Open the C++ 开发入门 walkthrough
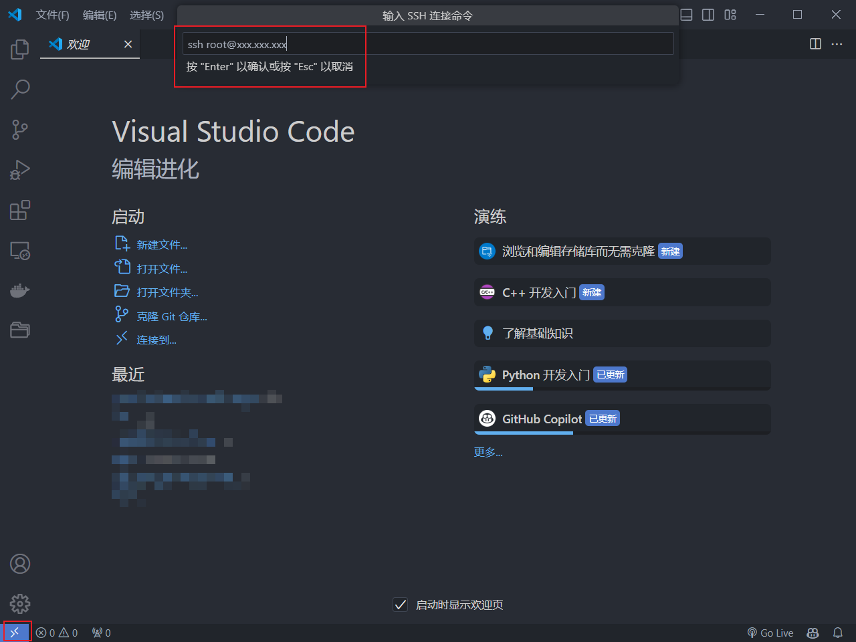The width and height of the screenshot is (856, 642). [623, 292]
